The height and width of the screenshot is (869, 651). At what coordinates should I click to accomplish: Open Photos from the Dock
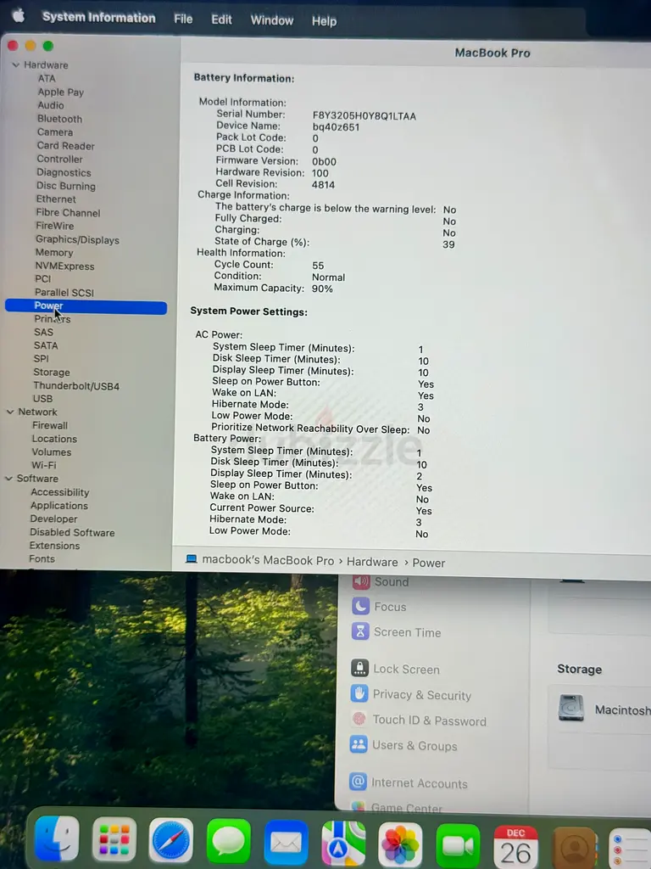pyautogui.click(x=400, y=844)
